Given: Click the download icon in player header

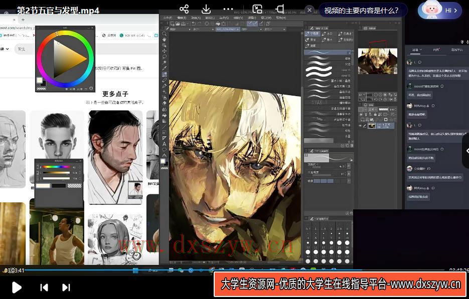Looking at the screenshot, I should coord(206,9).
